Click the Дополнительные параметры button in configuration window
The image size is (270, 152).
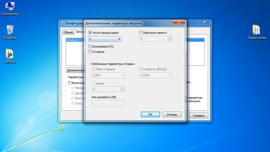75,70
